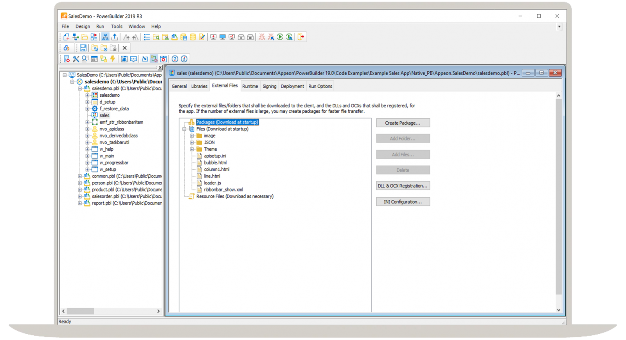Image resolution: width=626 pixels, height=340 pixels.
Task: Click the green Run play icon
Action: (x=280, y=37)
